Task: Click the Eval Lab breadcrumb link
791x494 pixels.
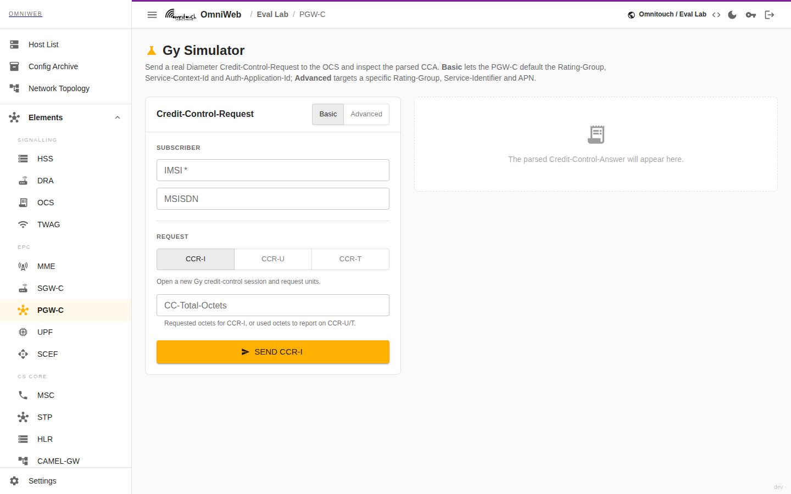Action: (x=272, y=14)
